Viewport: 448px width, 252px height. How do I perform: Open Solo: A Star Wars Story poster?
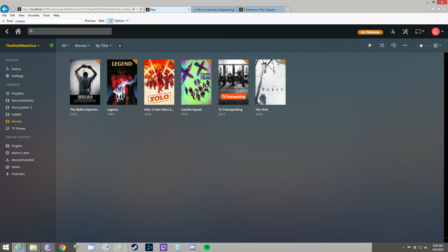(x=159, y=82)
